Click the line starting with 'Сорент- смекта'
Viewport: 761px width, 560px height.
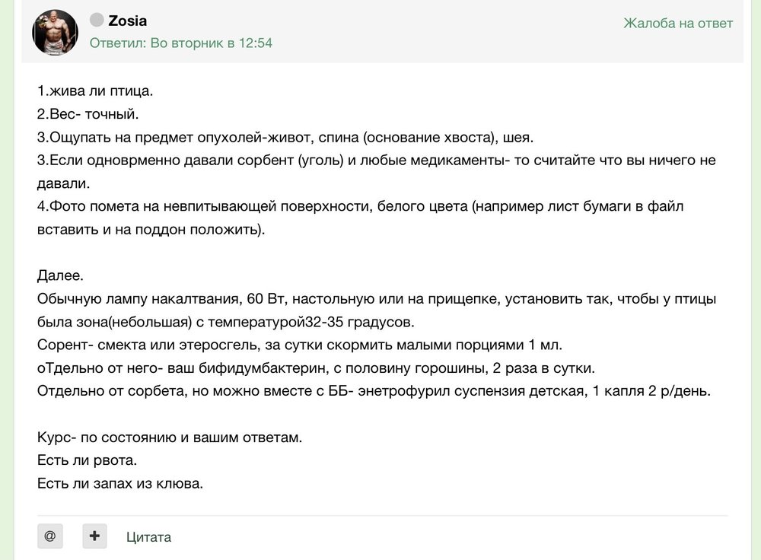299,345
